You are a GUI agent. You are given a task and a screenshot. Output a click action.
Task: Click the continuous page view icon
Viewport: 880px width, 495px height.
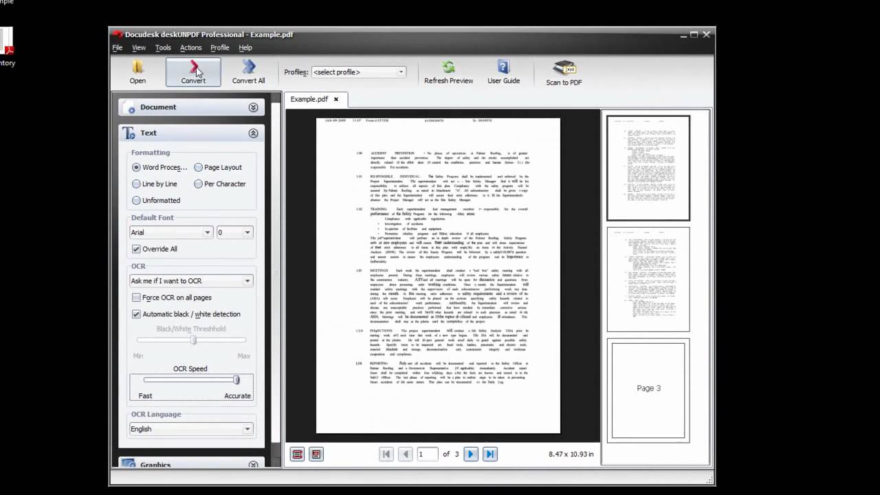click(316, 454)
